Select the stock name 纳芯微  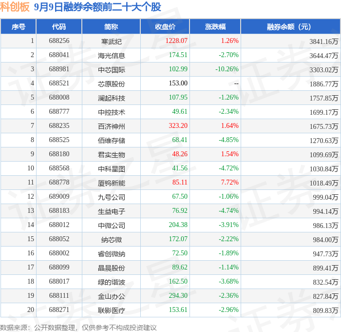[x=112, y=240]
